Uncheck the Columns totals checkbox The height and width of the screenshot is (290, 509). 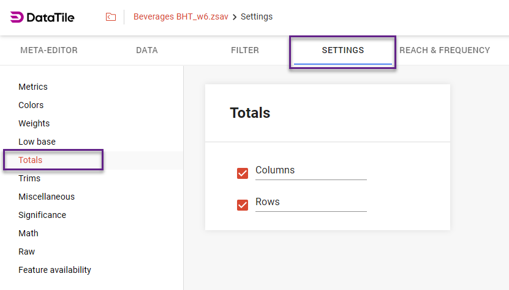click(243, 173)
